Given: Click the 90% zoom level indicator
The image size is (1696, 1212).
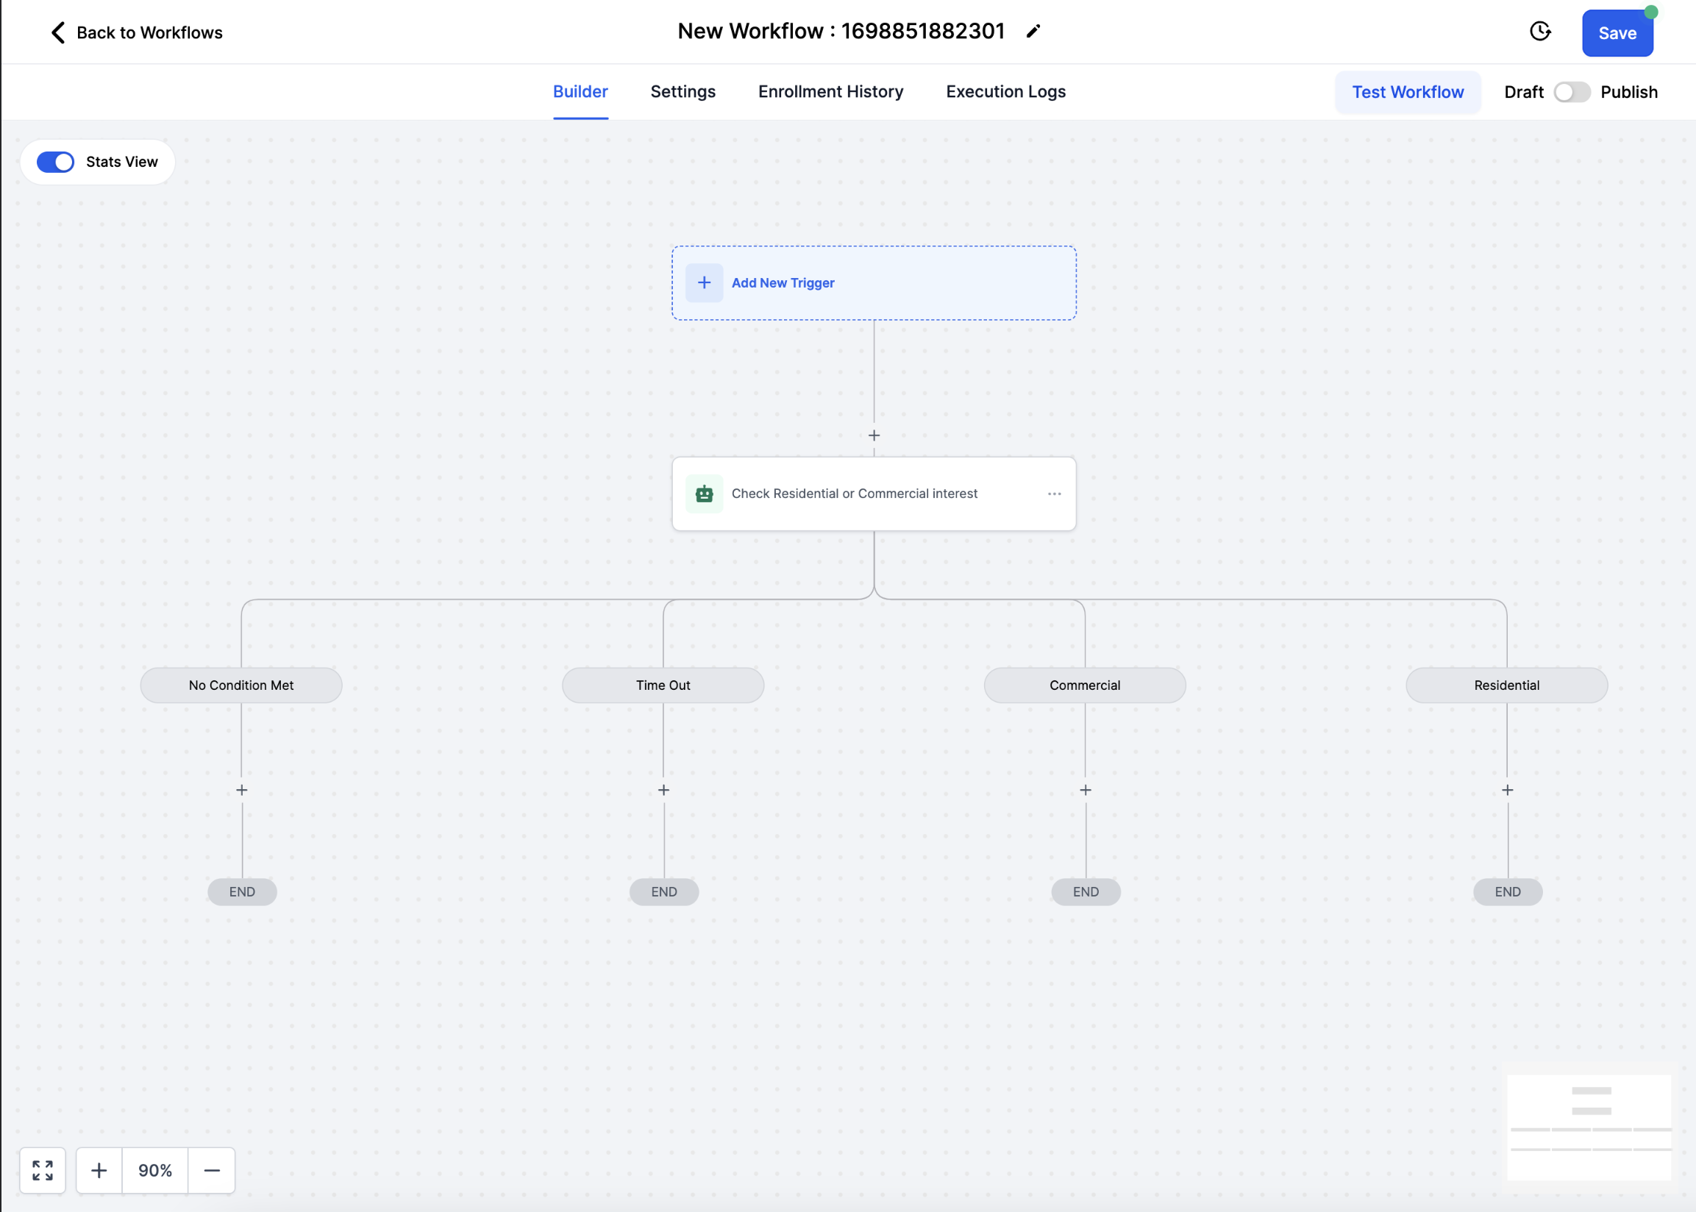Looking at the screenshot, I should (155, 1170).
